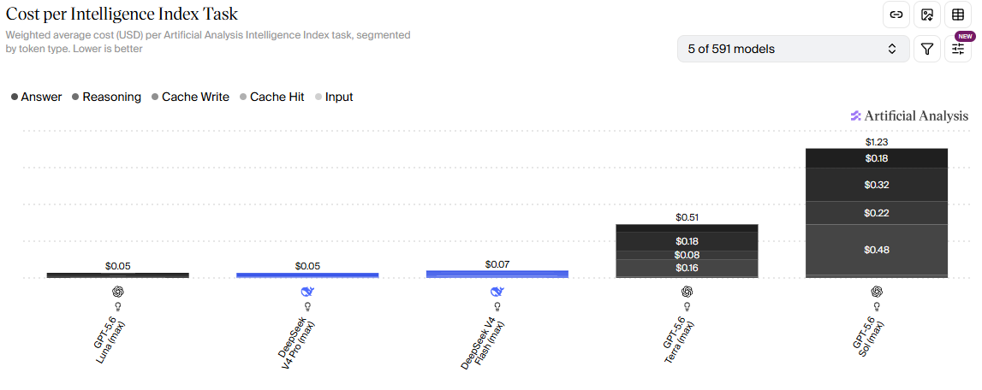
Task: Open chart settings sliders icon with NEW badge
Action: (x=957, y=49)
